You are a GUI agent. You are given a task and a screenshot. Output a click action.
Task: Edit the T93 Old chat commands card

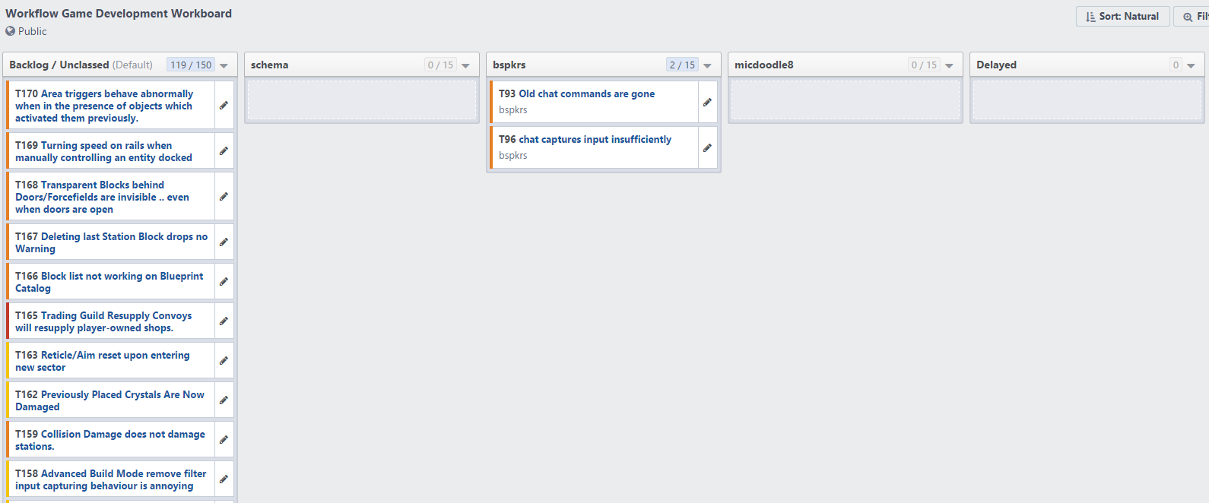pos(707,102)
